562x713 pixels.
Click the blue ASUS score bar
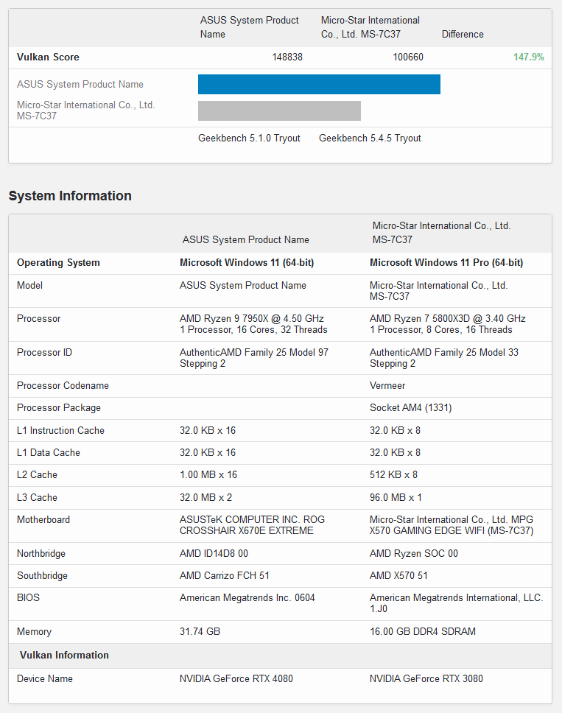[319, 84]
